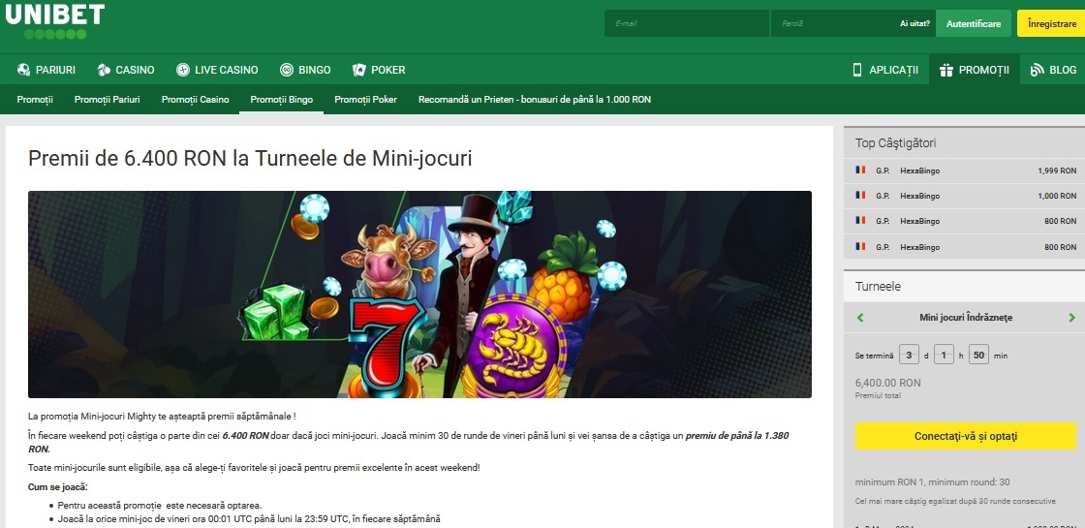The height and width of the screenshot is (528, 1085).
Task: Click the Bingo ball icon
Action: (x=287, y=70)
